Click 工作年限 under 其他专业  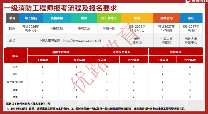click(x=162, y=60)
